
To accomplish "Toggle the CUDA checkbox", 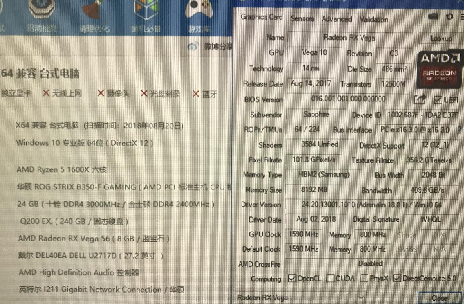I will pos(330,278).
